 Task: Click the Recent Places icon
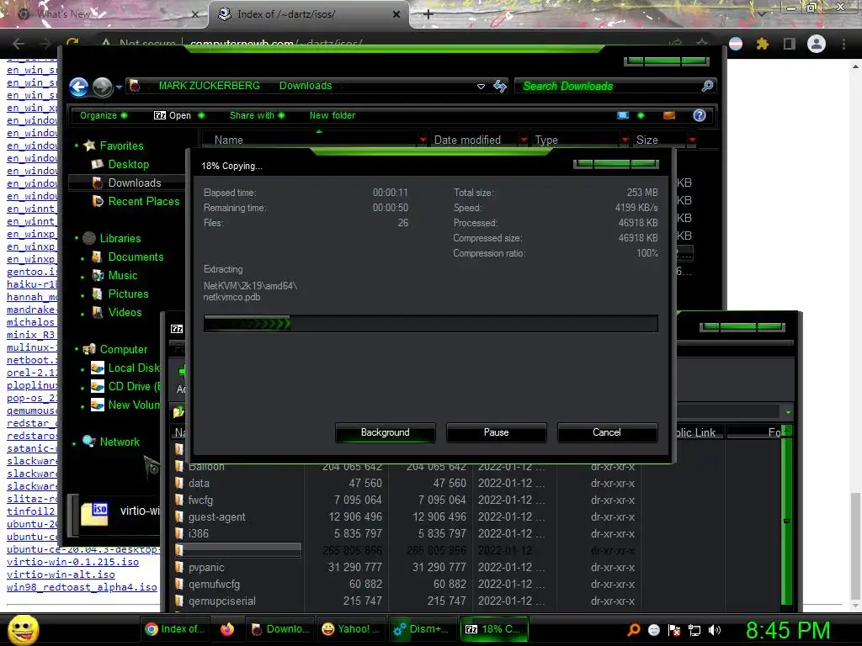coord(98,201)
